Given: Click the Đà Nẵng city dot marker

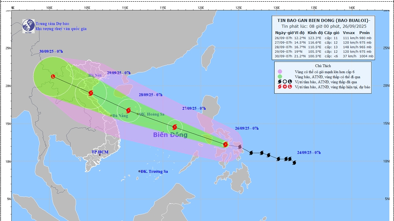Looking at the screenshot, I should 111,115.
